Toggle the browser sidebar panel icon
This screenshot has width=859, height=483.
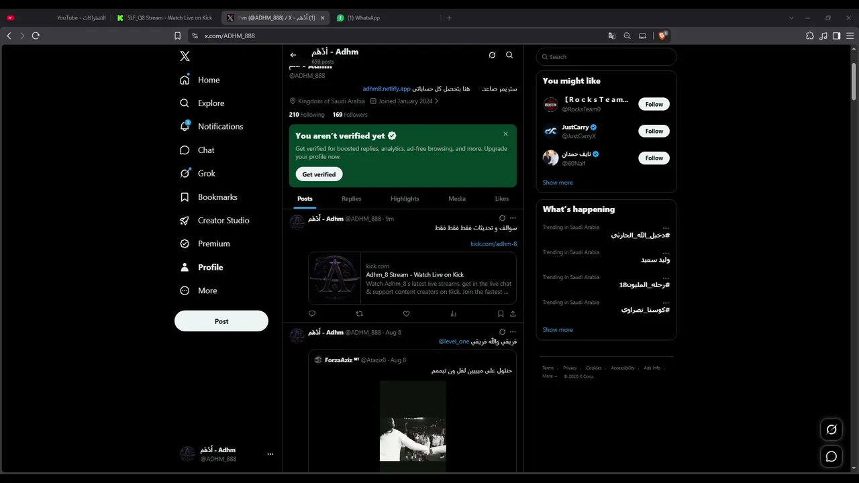pos(836,36)
